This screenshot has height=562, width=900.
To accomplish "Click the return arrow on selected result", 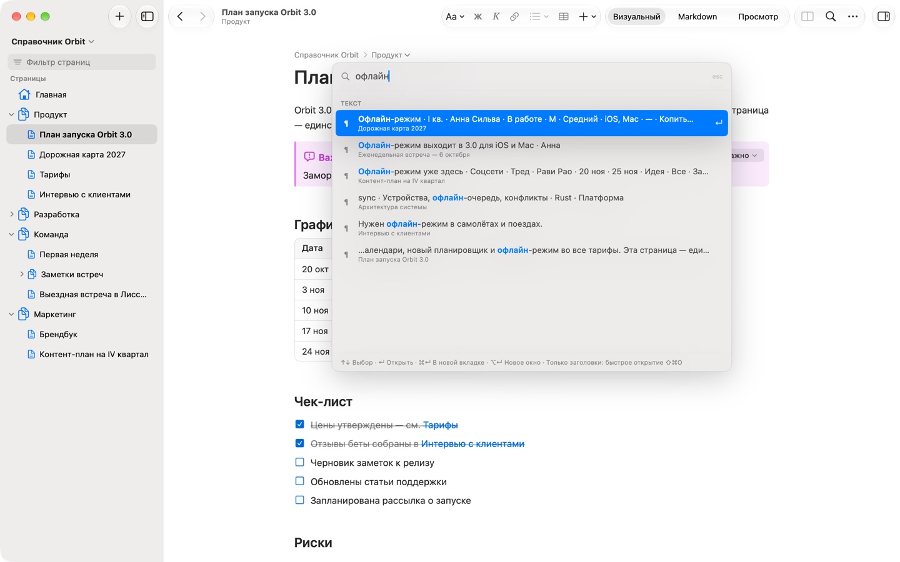I will pyautogui.click(x=718, y=123).
